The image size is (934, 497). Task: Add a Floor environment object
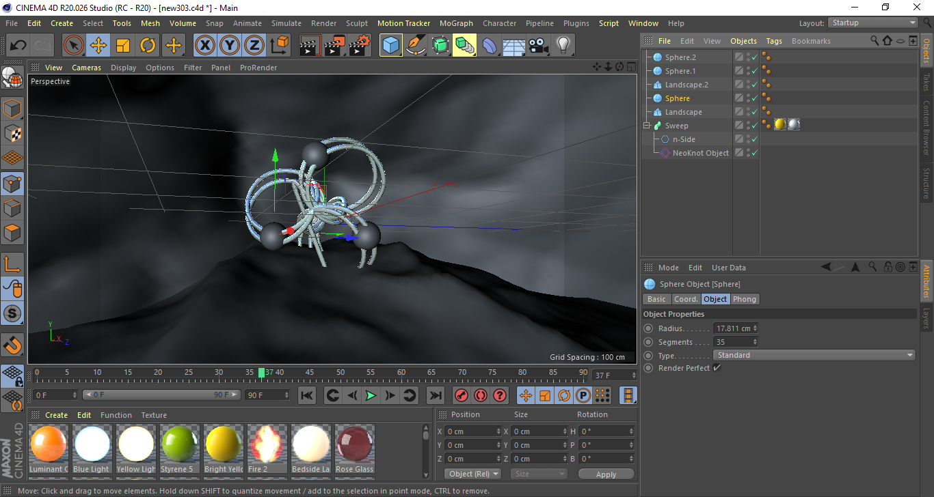coord(513,46)
